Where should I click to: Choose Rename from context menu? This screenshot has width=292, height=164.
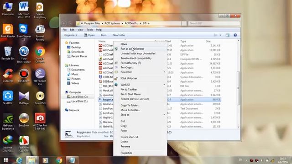click(x=140, y=147)
